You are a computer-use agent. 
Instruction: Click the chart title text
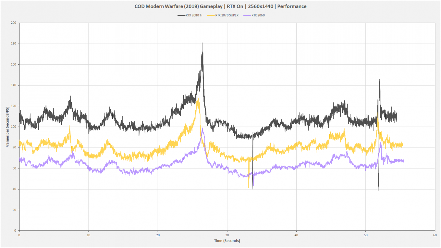[x=220, y=6]
